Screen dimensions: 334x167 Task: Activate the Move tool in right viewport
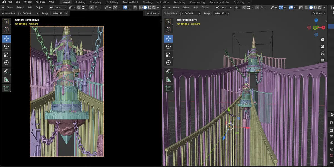[x=168, y=39]
